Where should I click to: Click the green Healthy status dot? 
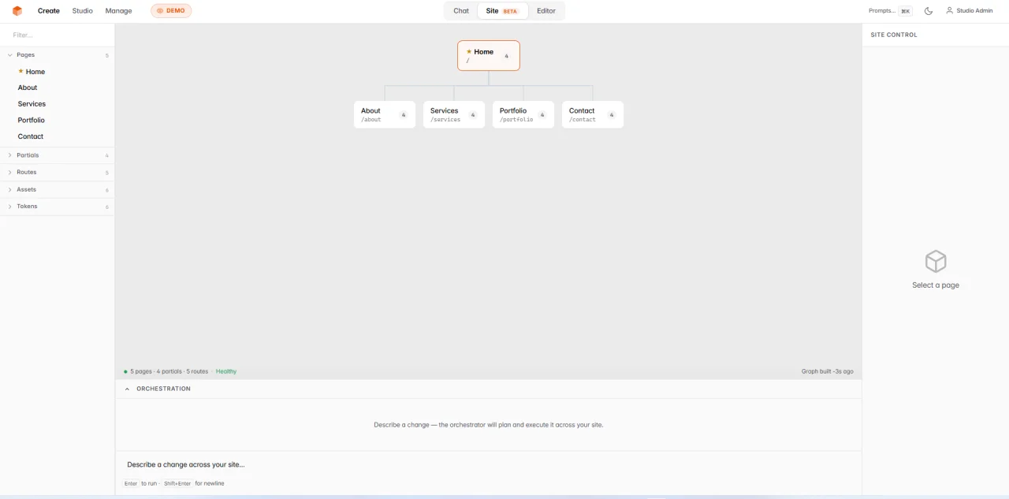click(125, 371)
